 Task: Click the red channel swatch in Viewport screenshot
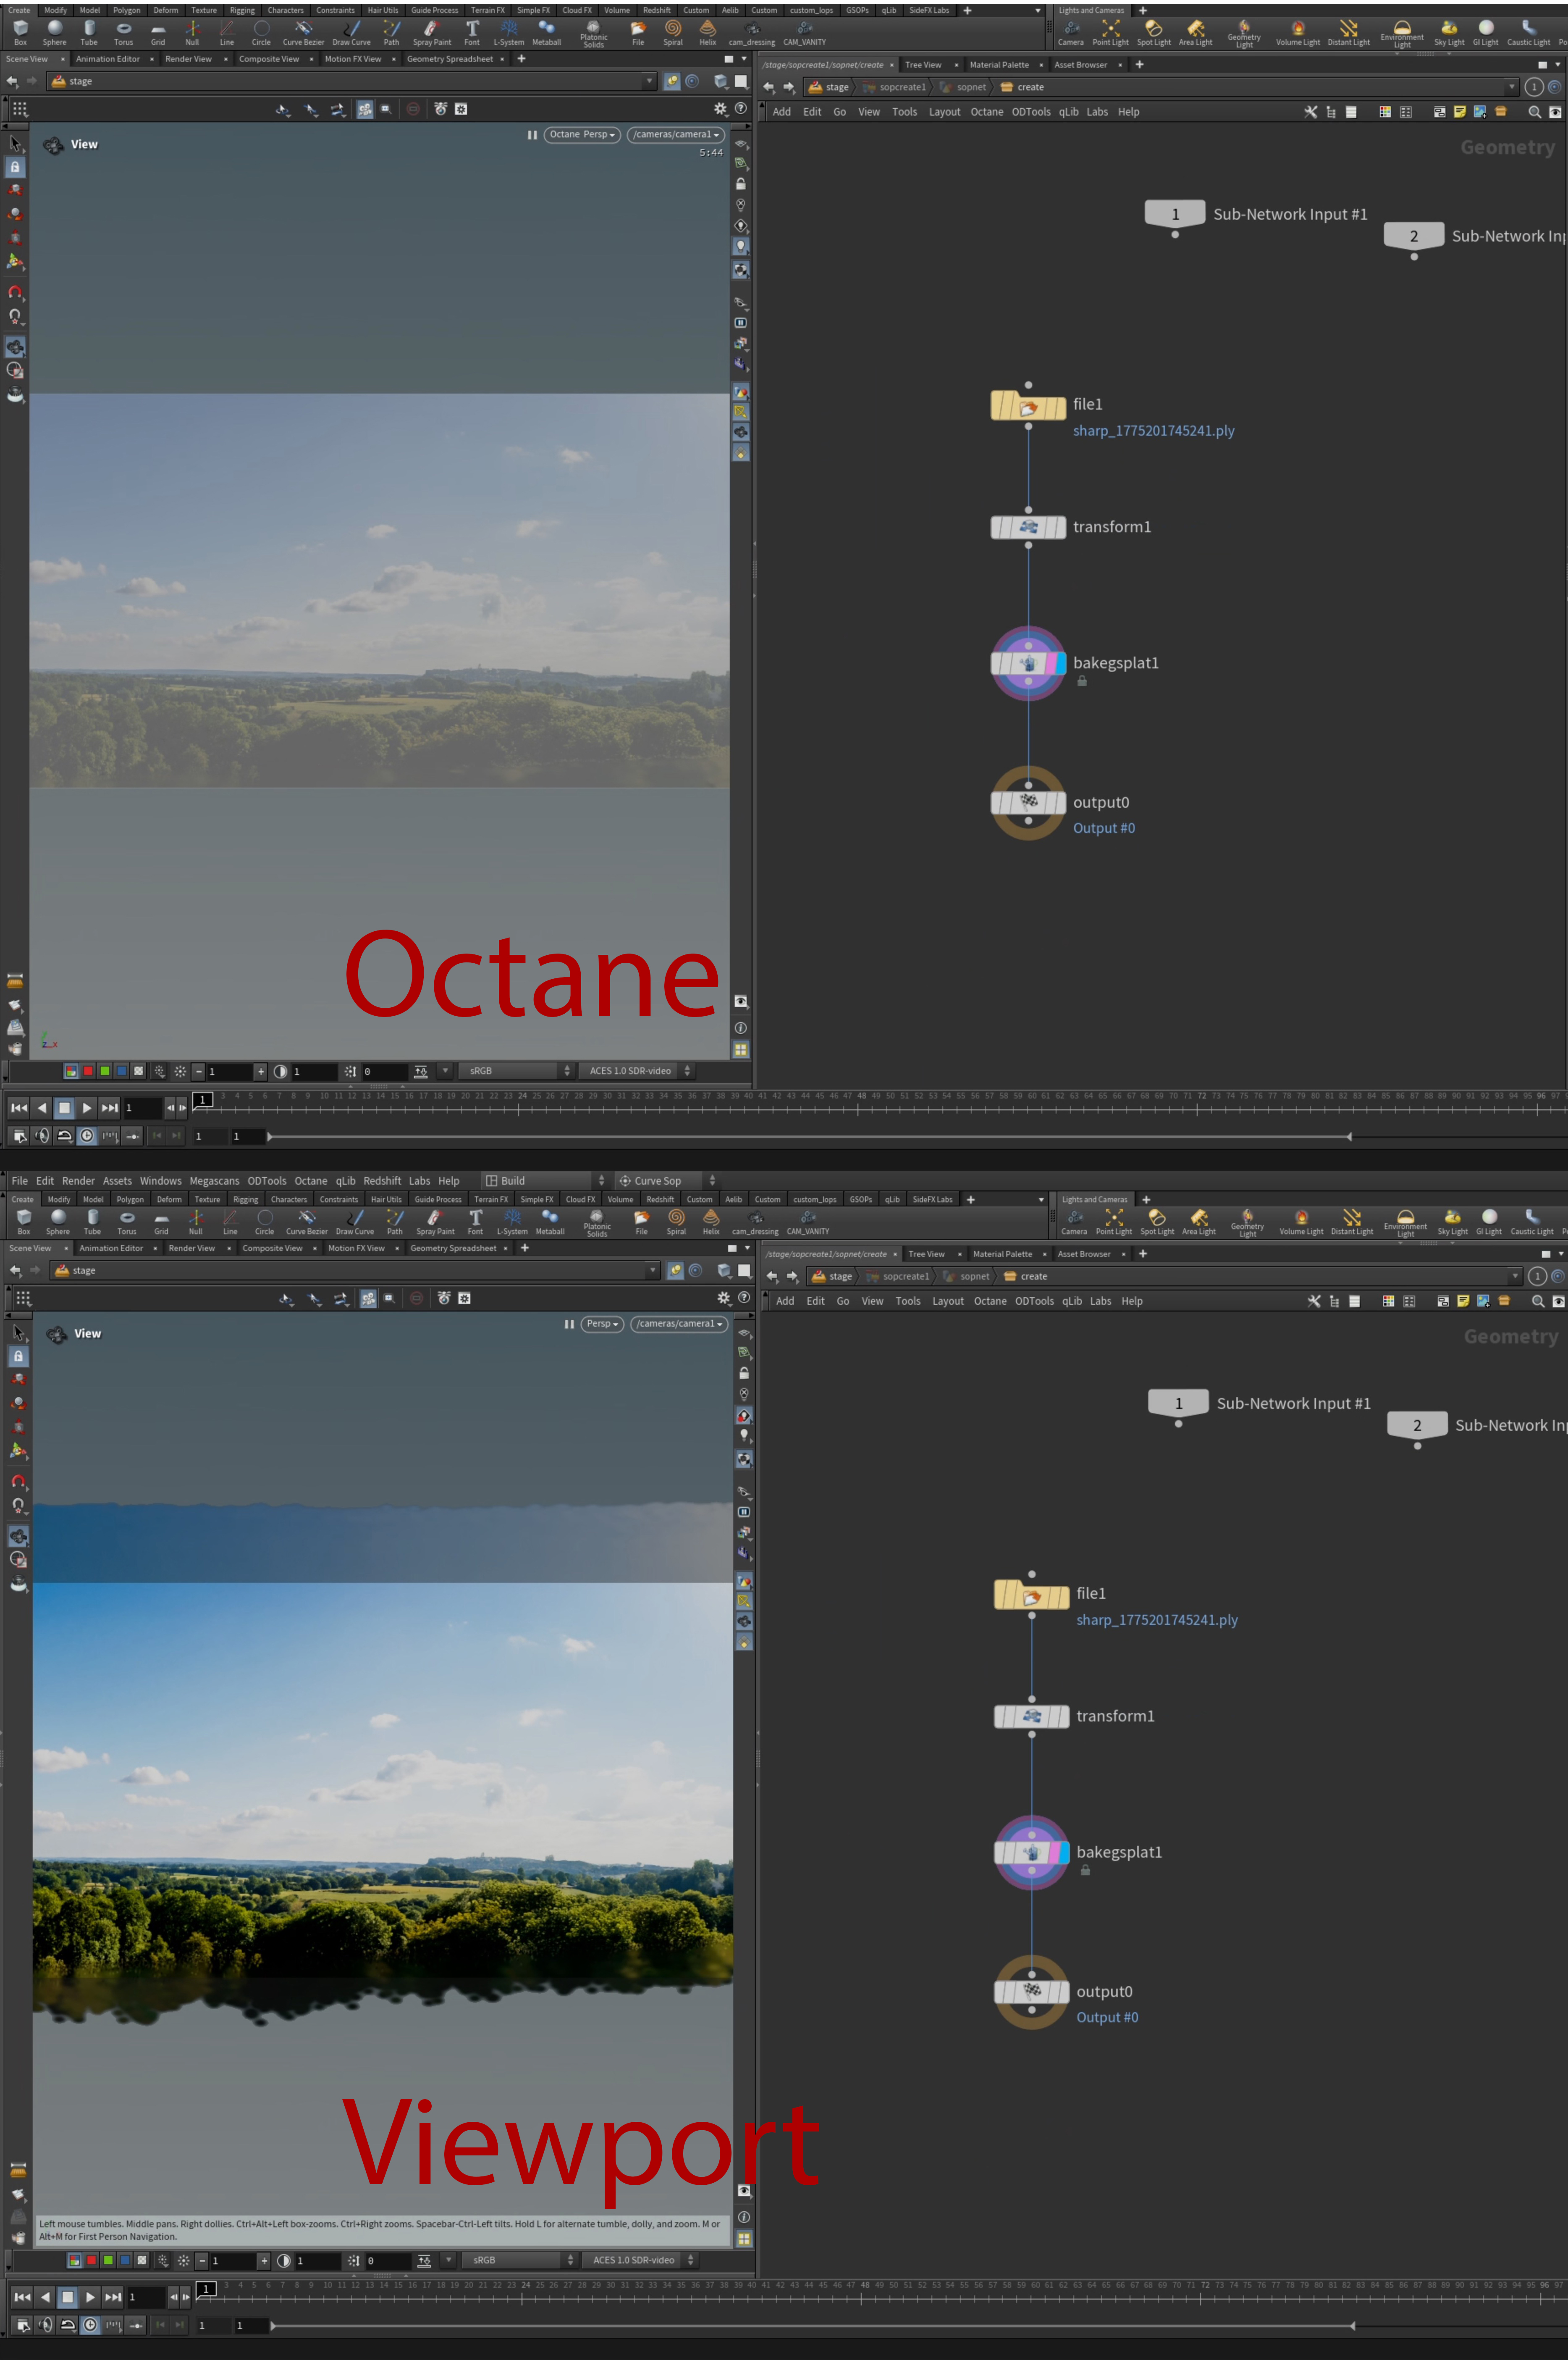point(91,2260)
